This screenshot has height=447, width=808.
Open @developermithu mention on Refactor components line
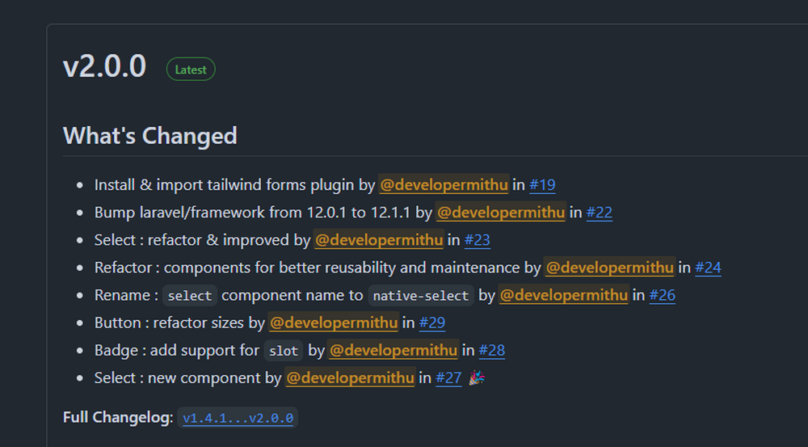609,268
